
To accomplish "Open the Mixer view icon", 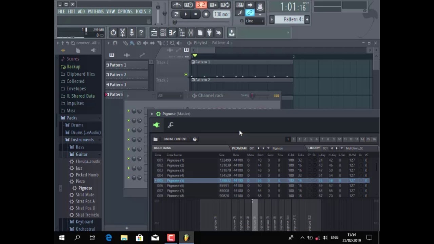I will pyautogui.click(x=191, y=33).
